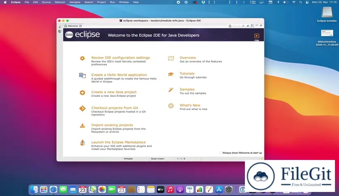Click the customize page toolbar icon
This screenshot has width=339, height=196.
pos(252,26)
